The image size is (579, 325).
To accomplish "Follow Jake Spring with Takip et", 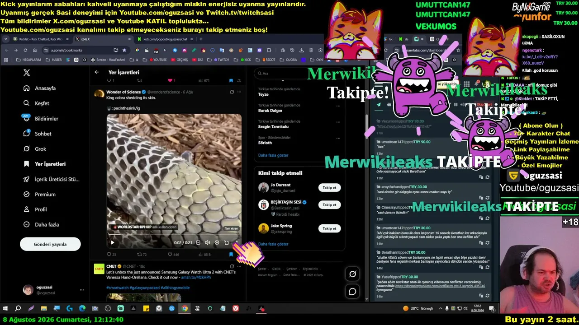I will (x=329, y=228).
